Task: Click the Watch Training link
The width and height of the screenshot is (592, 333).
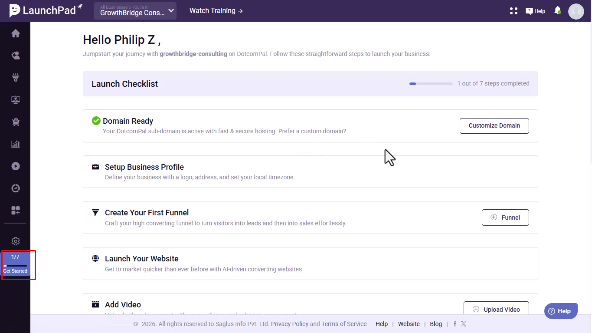Action: tap(216, 11)
